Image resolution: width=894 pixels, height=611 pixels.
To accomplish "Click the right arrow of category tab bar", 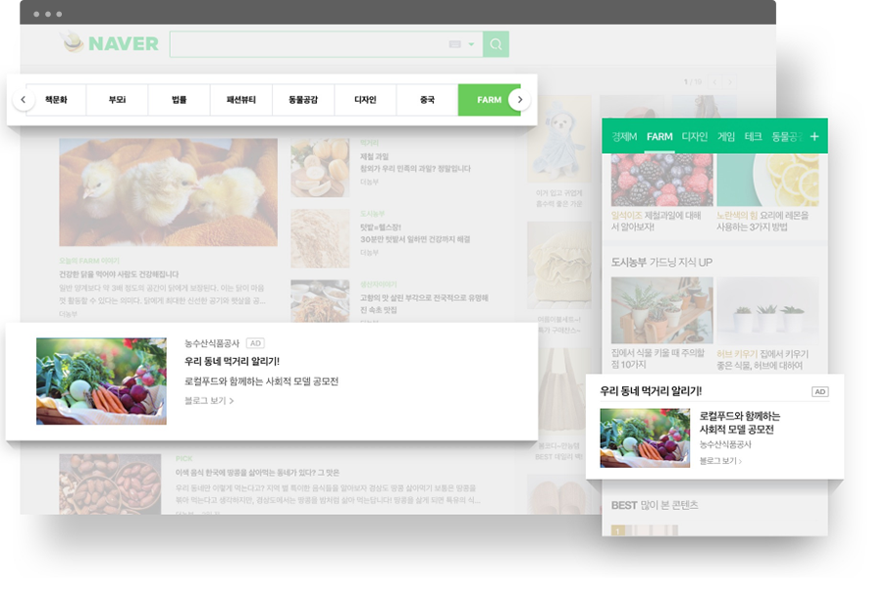I will tap(519, 100).
